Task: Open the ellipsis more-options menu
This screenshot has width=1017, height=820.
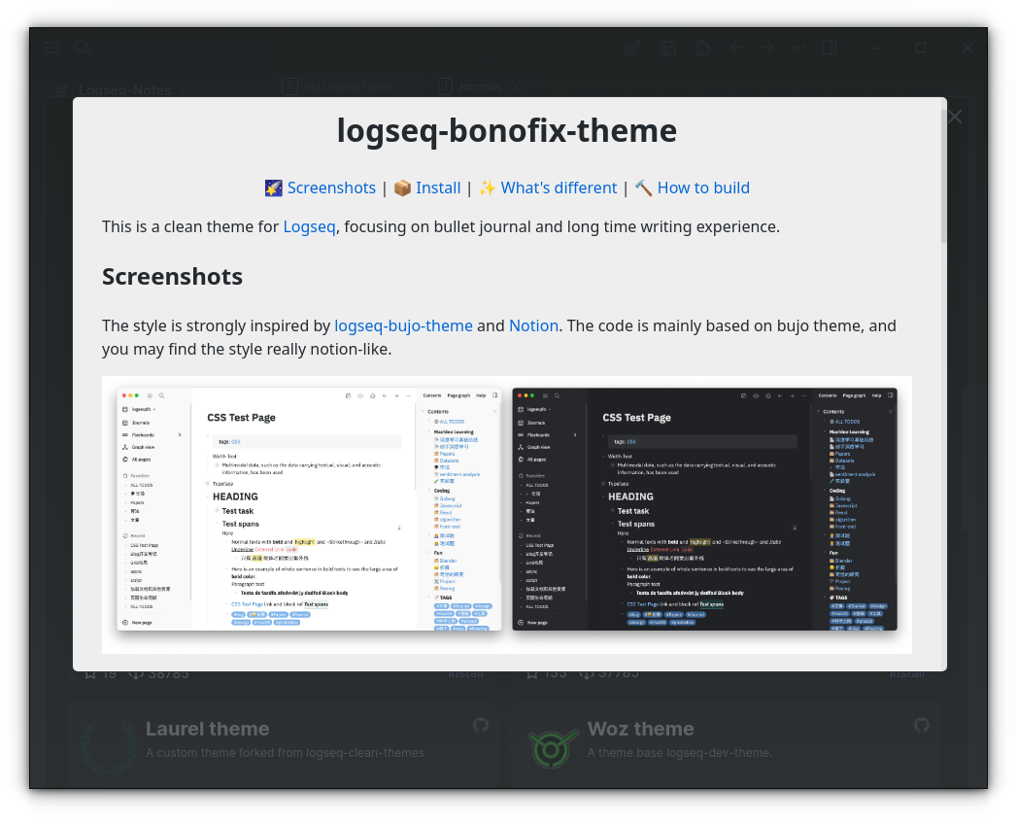Action: (797, 47)
